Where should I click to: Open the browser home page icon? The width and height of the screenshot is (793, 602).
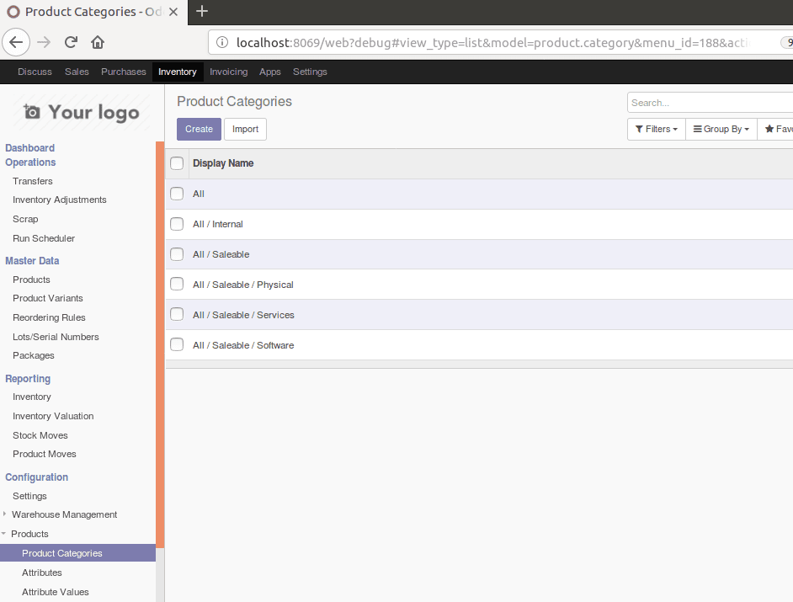click(98, 42)
